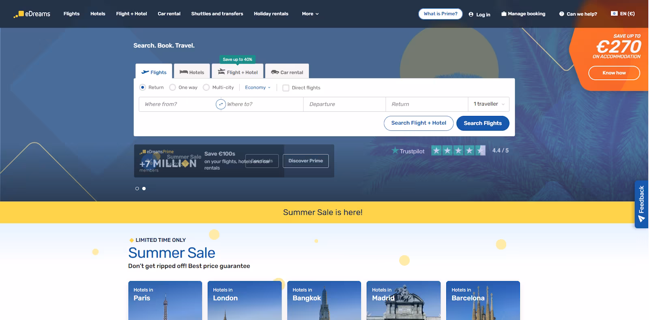Select the Multi-city radio button
Viewport: 649px width, 320px height.
tap(206, 87)
